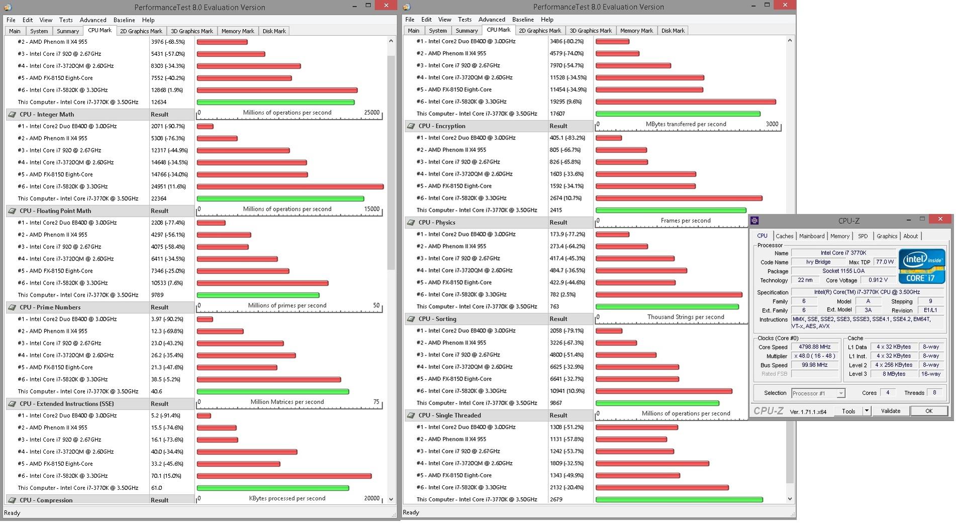This screenshot has width=956, height=528.
Task: Click CPU Sorting section icon
Action: click(x=410, y=319)
